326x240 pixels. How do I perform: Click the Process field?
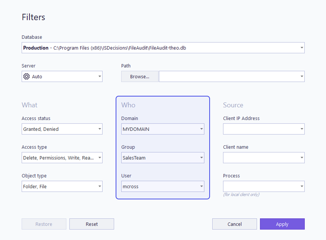(264, 186)
